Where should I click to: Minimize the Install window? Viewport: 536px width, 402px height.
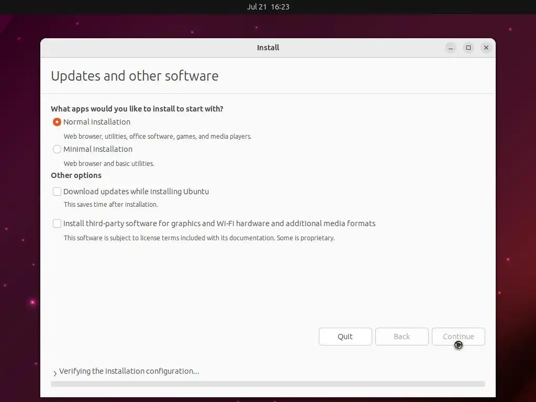(x=451, y=48)
